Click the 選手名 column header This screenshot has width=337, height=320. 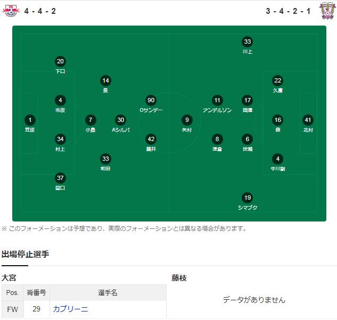pos(108,293)
